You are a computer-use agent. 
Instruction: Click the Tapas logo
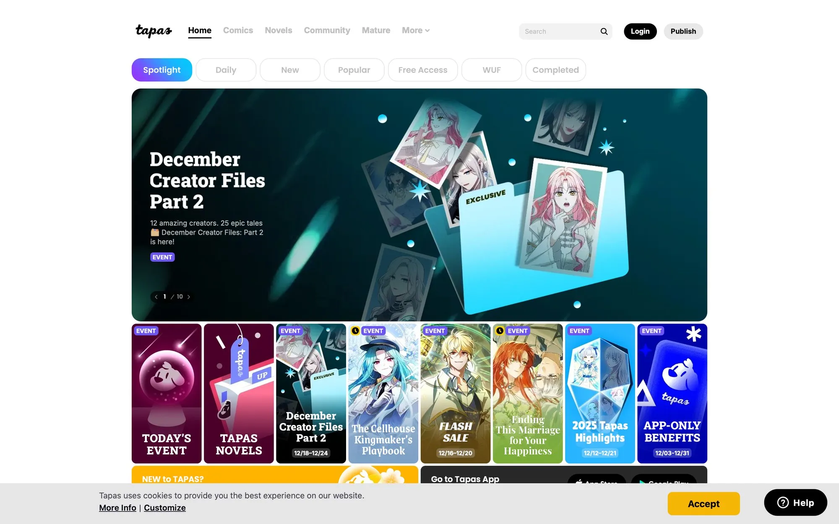click(154, 31)
